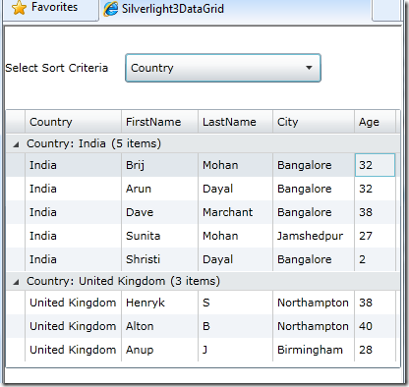Collapse the Country: India group

coord(16,144)
